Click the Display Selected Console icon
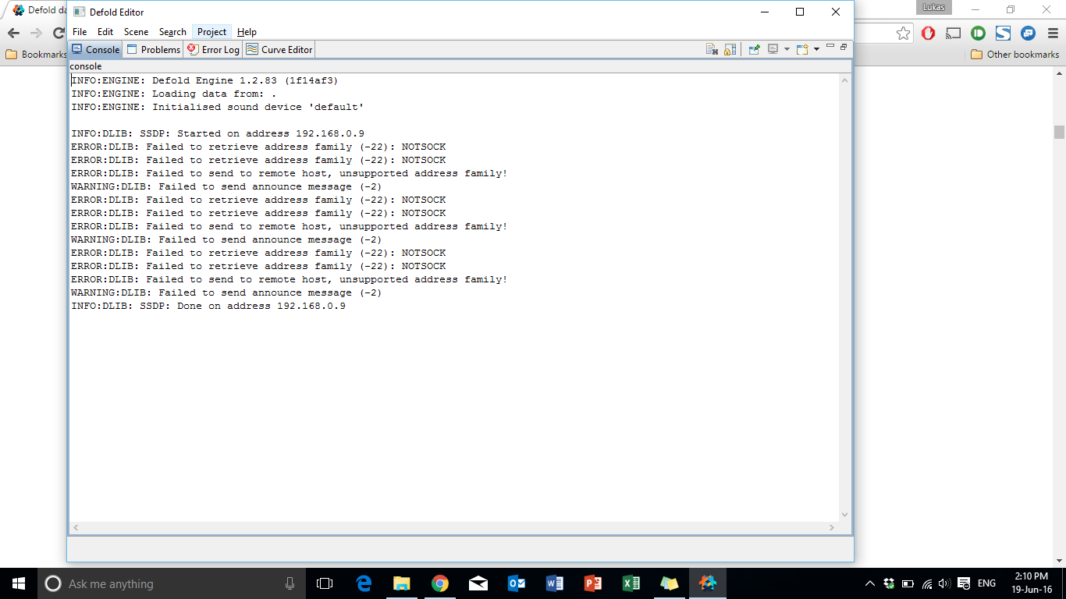1066x599 pixels. [x=773, y=49]
